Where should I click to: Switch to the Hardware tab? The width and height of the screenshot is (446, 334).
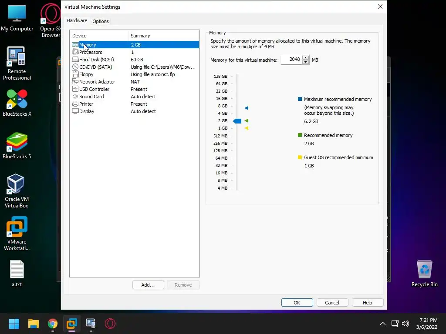[77, 20]
